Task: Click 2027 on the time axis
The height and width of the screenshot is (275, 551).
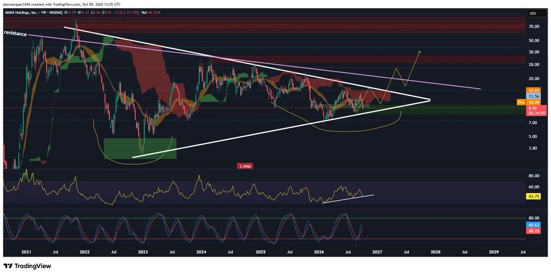Action: tap(377, 252)
